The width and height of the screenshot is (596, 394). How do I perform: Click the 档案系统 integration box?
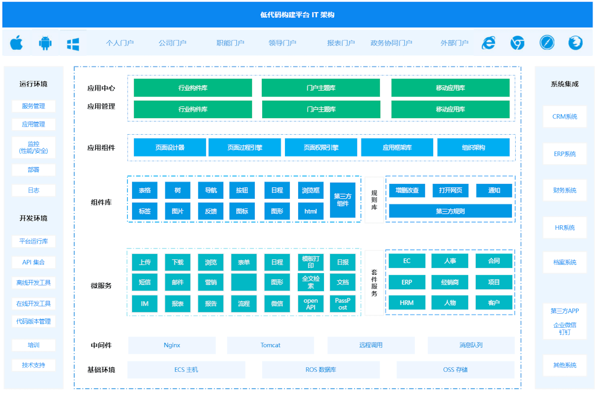tap(565, 262)
